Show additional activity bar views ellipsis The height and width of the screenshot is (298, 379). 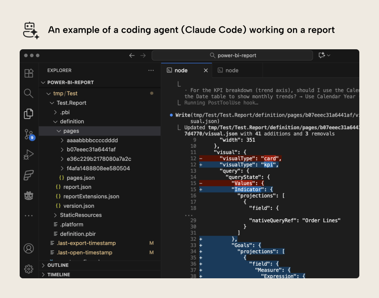tap(29, 216)
